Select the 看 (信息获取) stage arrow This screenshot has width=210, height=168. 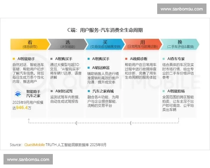pos(30,44)
